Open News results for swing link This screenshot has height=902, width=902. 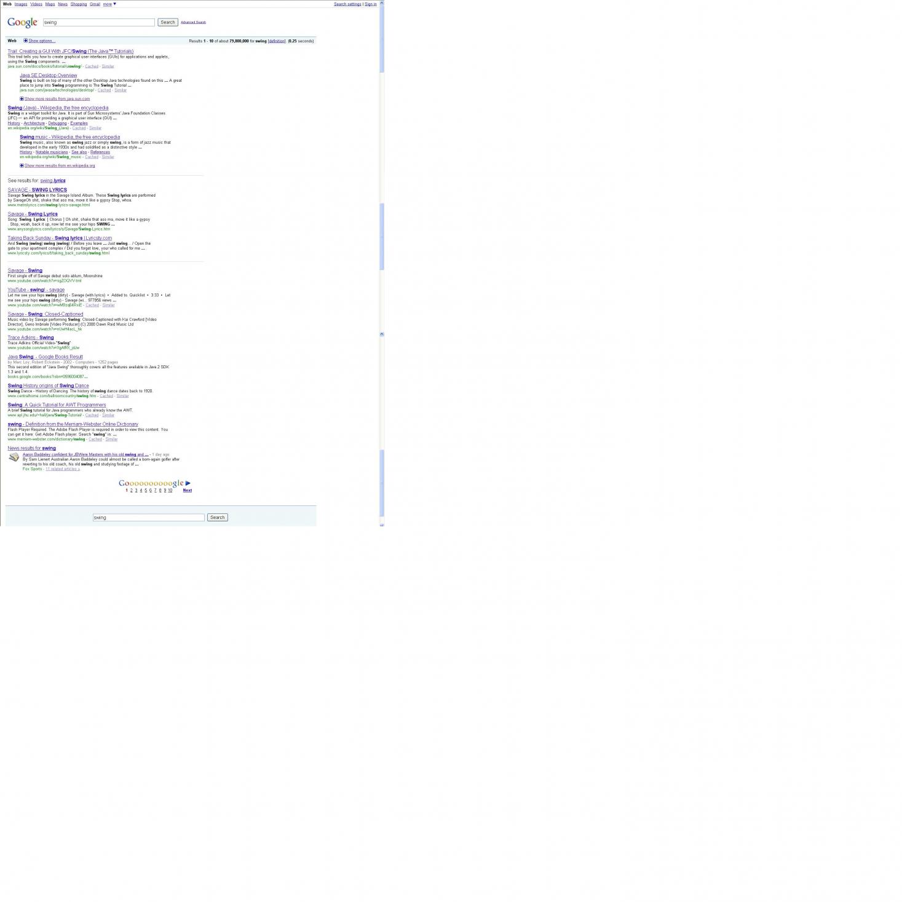click(32, 448)
